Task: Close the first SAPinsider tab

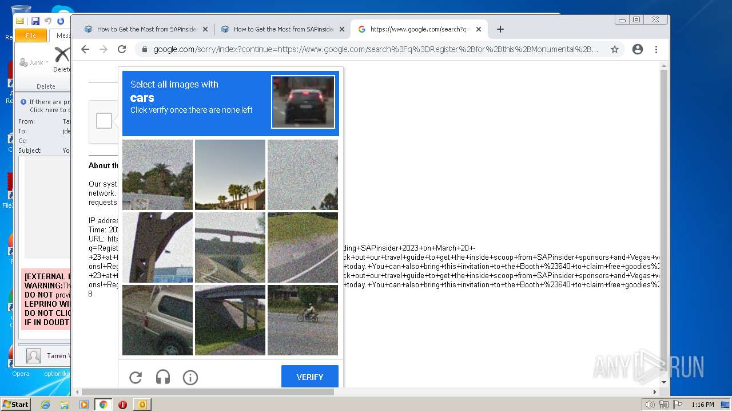Action: [x=205, y=29]
